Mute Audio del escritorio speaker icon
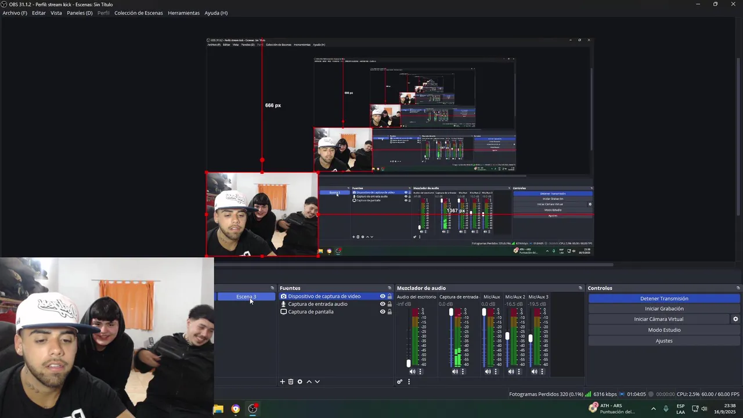743x418 pixels. pyautogui.click(x=412, y=372)
